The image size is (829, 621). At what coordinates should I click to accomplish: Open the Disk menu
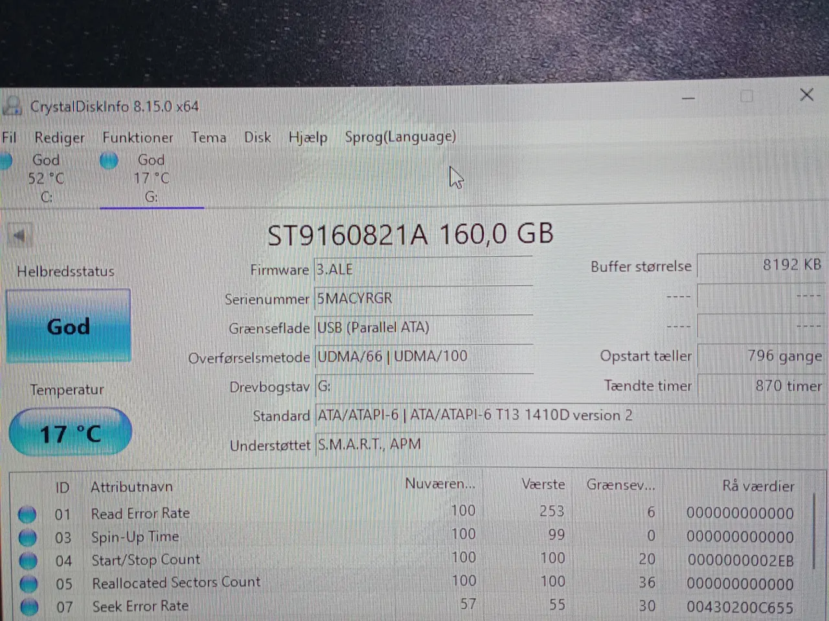257,137
